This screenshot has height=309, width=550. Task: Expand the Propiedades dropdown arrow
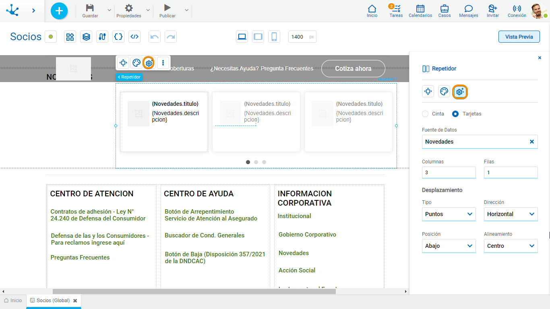coord(148,10)
